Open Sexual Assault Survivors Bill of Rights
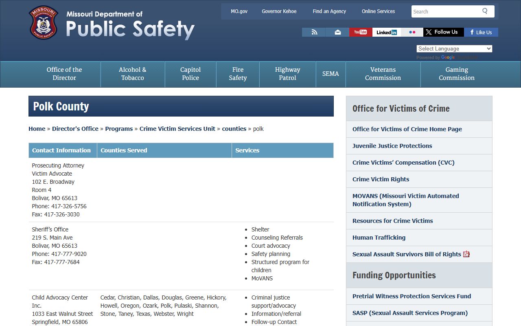Viewport: 521px width, 326px height. [x=407, y=254]
